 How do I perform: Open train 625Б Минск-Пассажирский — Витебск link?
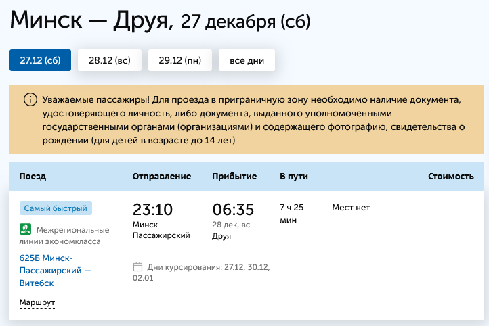(x=54, y=271)
